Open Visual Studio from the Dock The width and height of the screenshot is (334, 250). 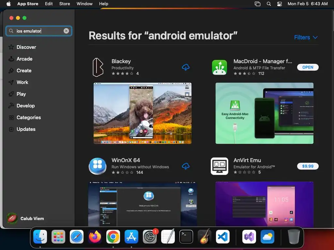249,237
